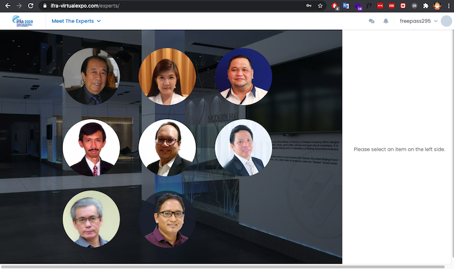Screen dimensions: 454x269
Task: Open the freepass295 user dropdown
Action: pyautogui.click(x=419, y=21)
